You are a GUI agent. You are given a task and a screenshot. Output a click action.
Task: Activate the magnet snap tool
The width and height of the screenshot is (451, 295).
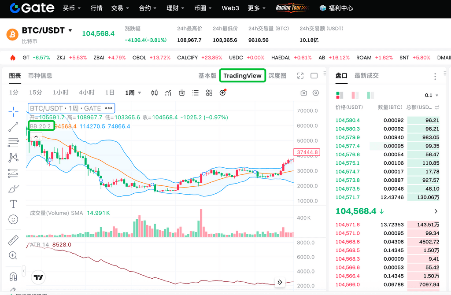tap(13, 277)
